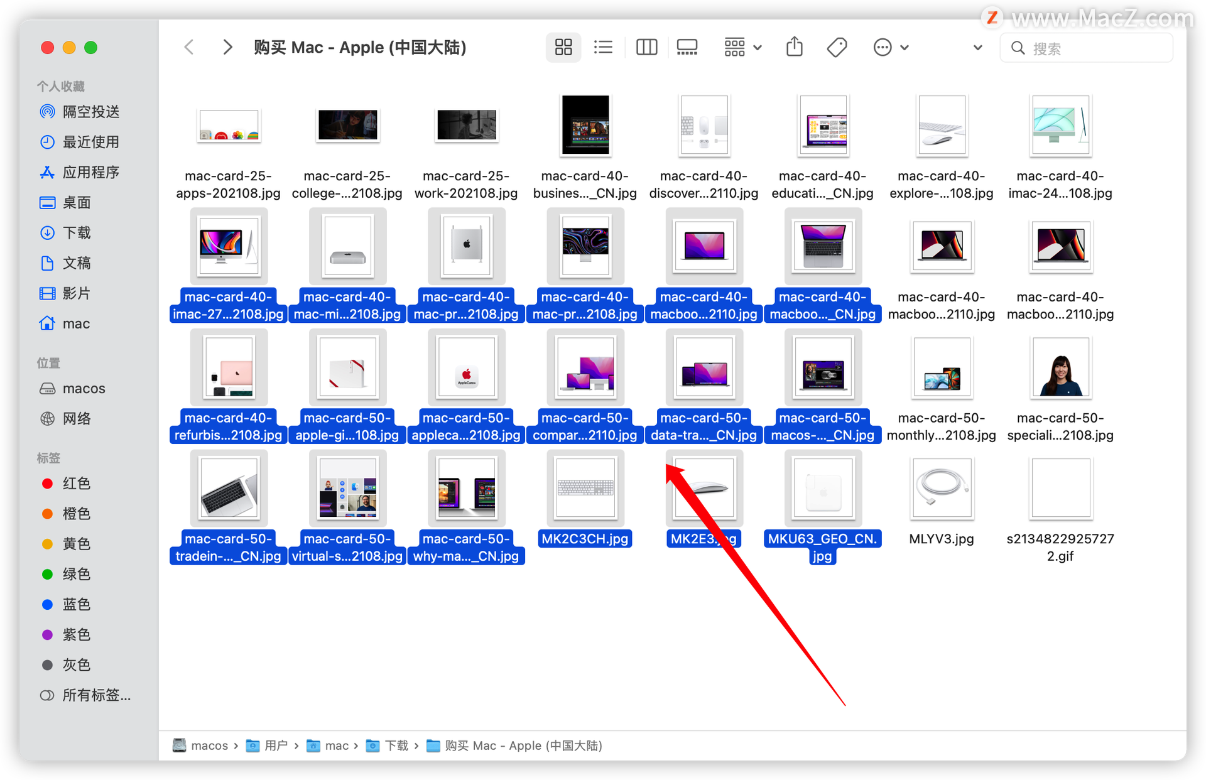This screenshot has width=1206, height=780.
Task: Go forward with the forward arrow
Action: [227, 47]
